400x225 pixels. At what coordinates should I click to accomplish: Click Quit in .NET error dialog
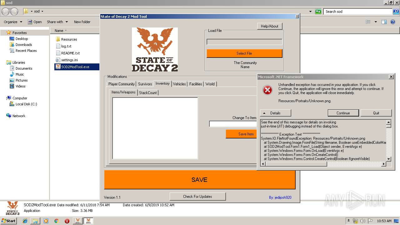pos(376,113)
